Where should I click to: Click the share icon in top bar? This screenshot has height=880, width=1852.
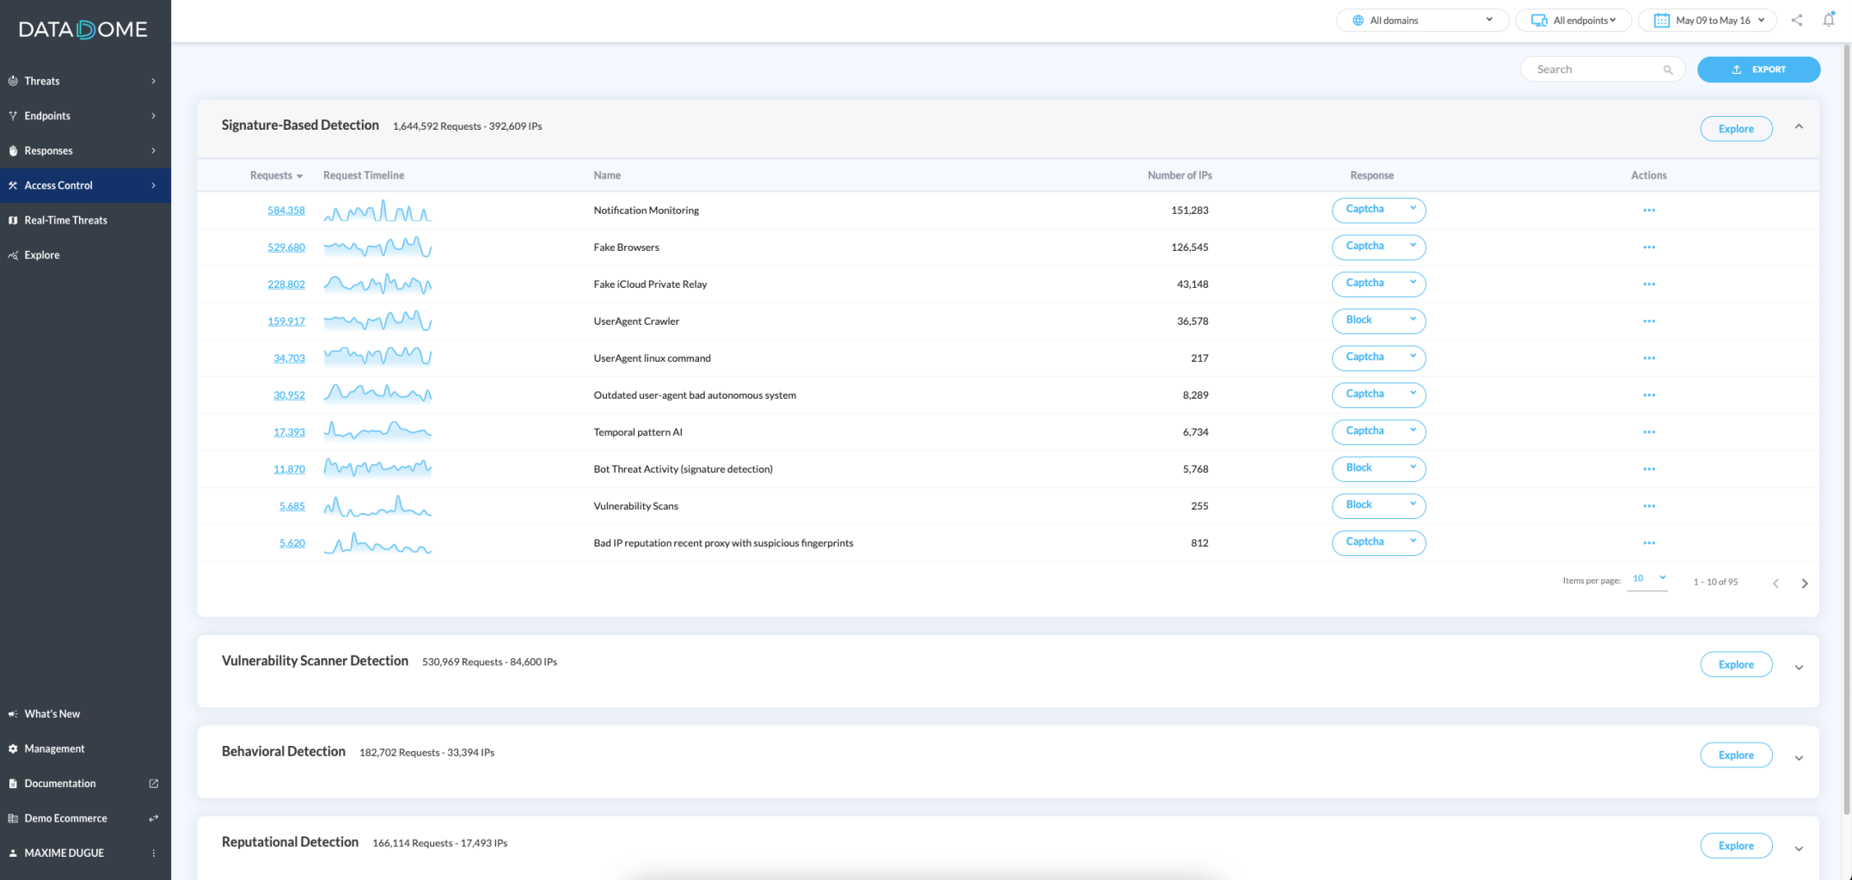point(1797,20)
